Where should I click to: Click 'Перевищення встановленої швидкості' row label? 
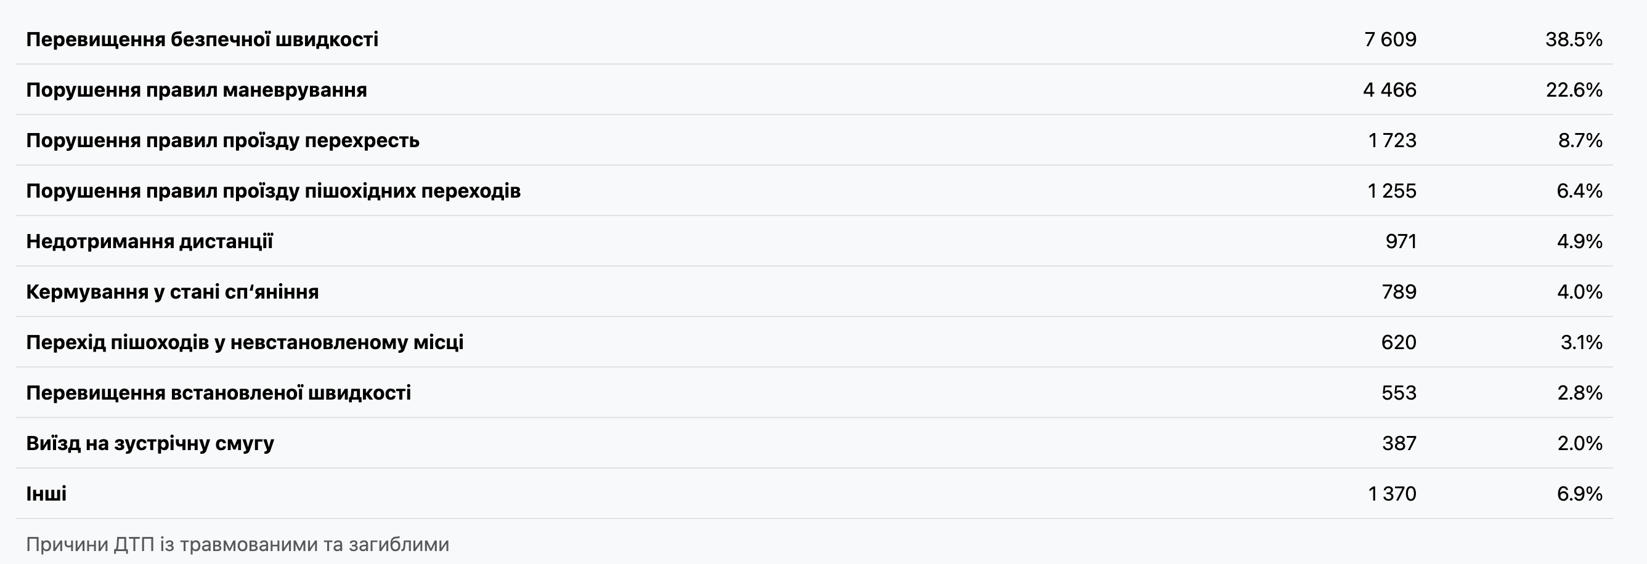(x=218, y=393)
